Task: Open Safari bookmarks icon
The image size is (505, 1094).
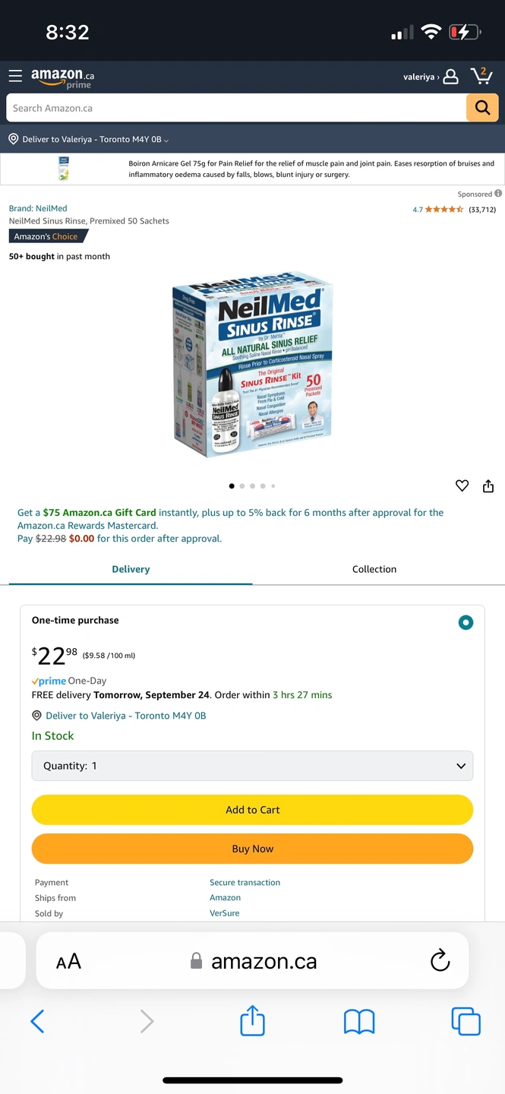Action: click(x=359, y=1022)
